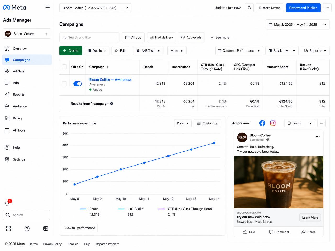The image size is (335, 251).
Task: Filter by Had delivery
Action: click(x=161, y=37)
